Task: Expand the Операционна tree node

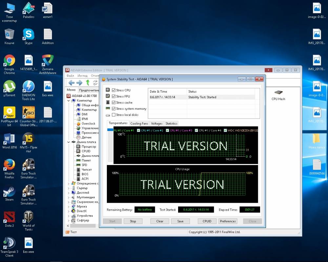Action: (69, 183)
